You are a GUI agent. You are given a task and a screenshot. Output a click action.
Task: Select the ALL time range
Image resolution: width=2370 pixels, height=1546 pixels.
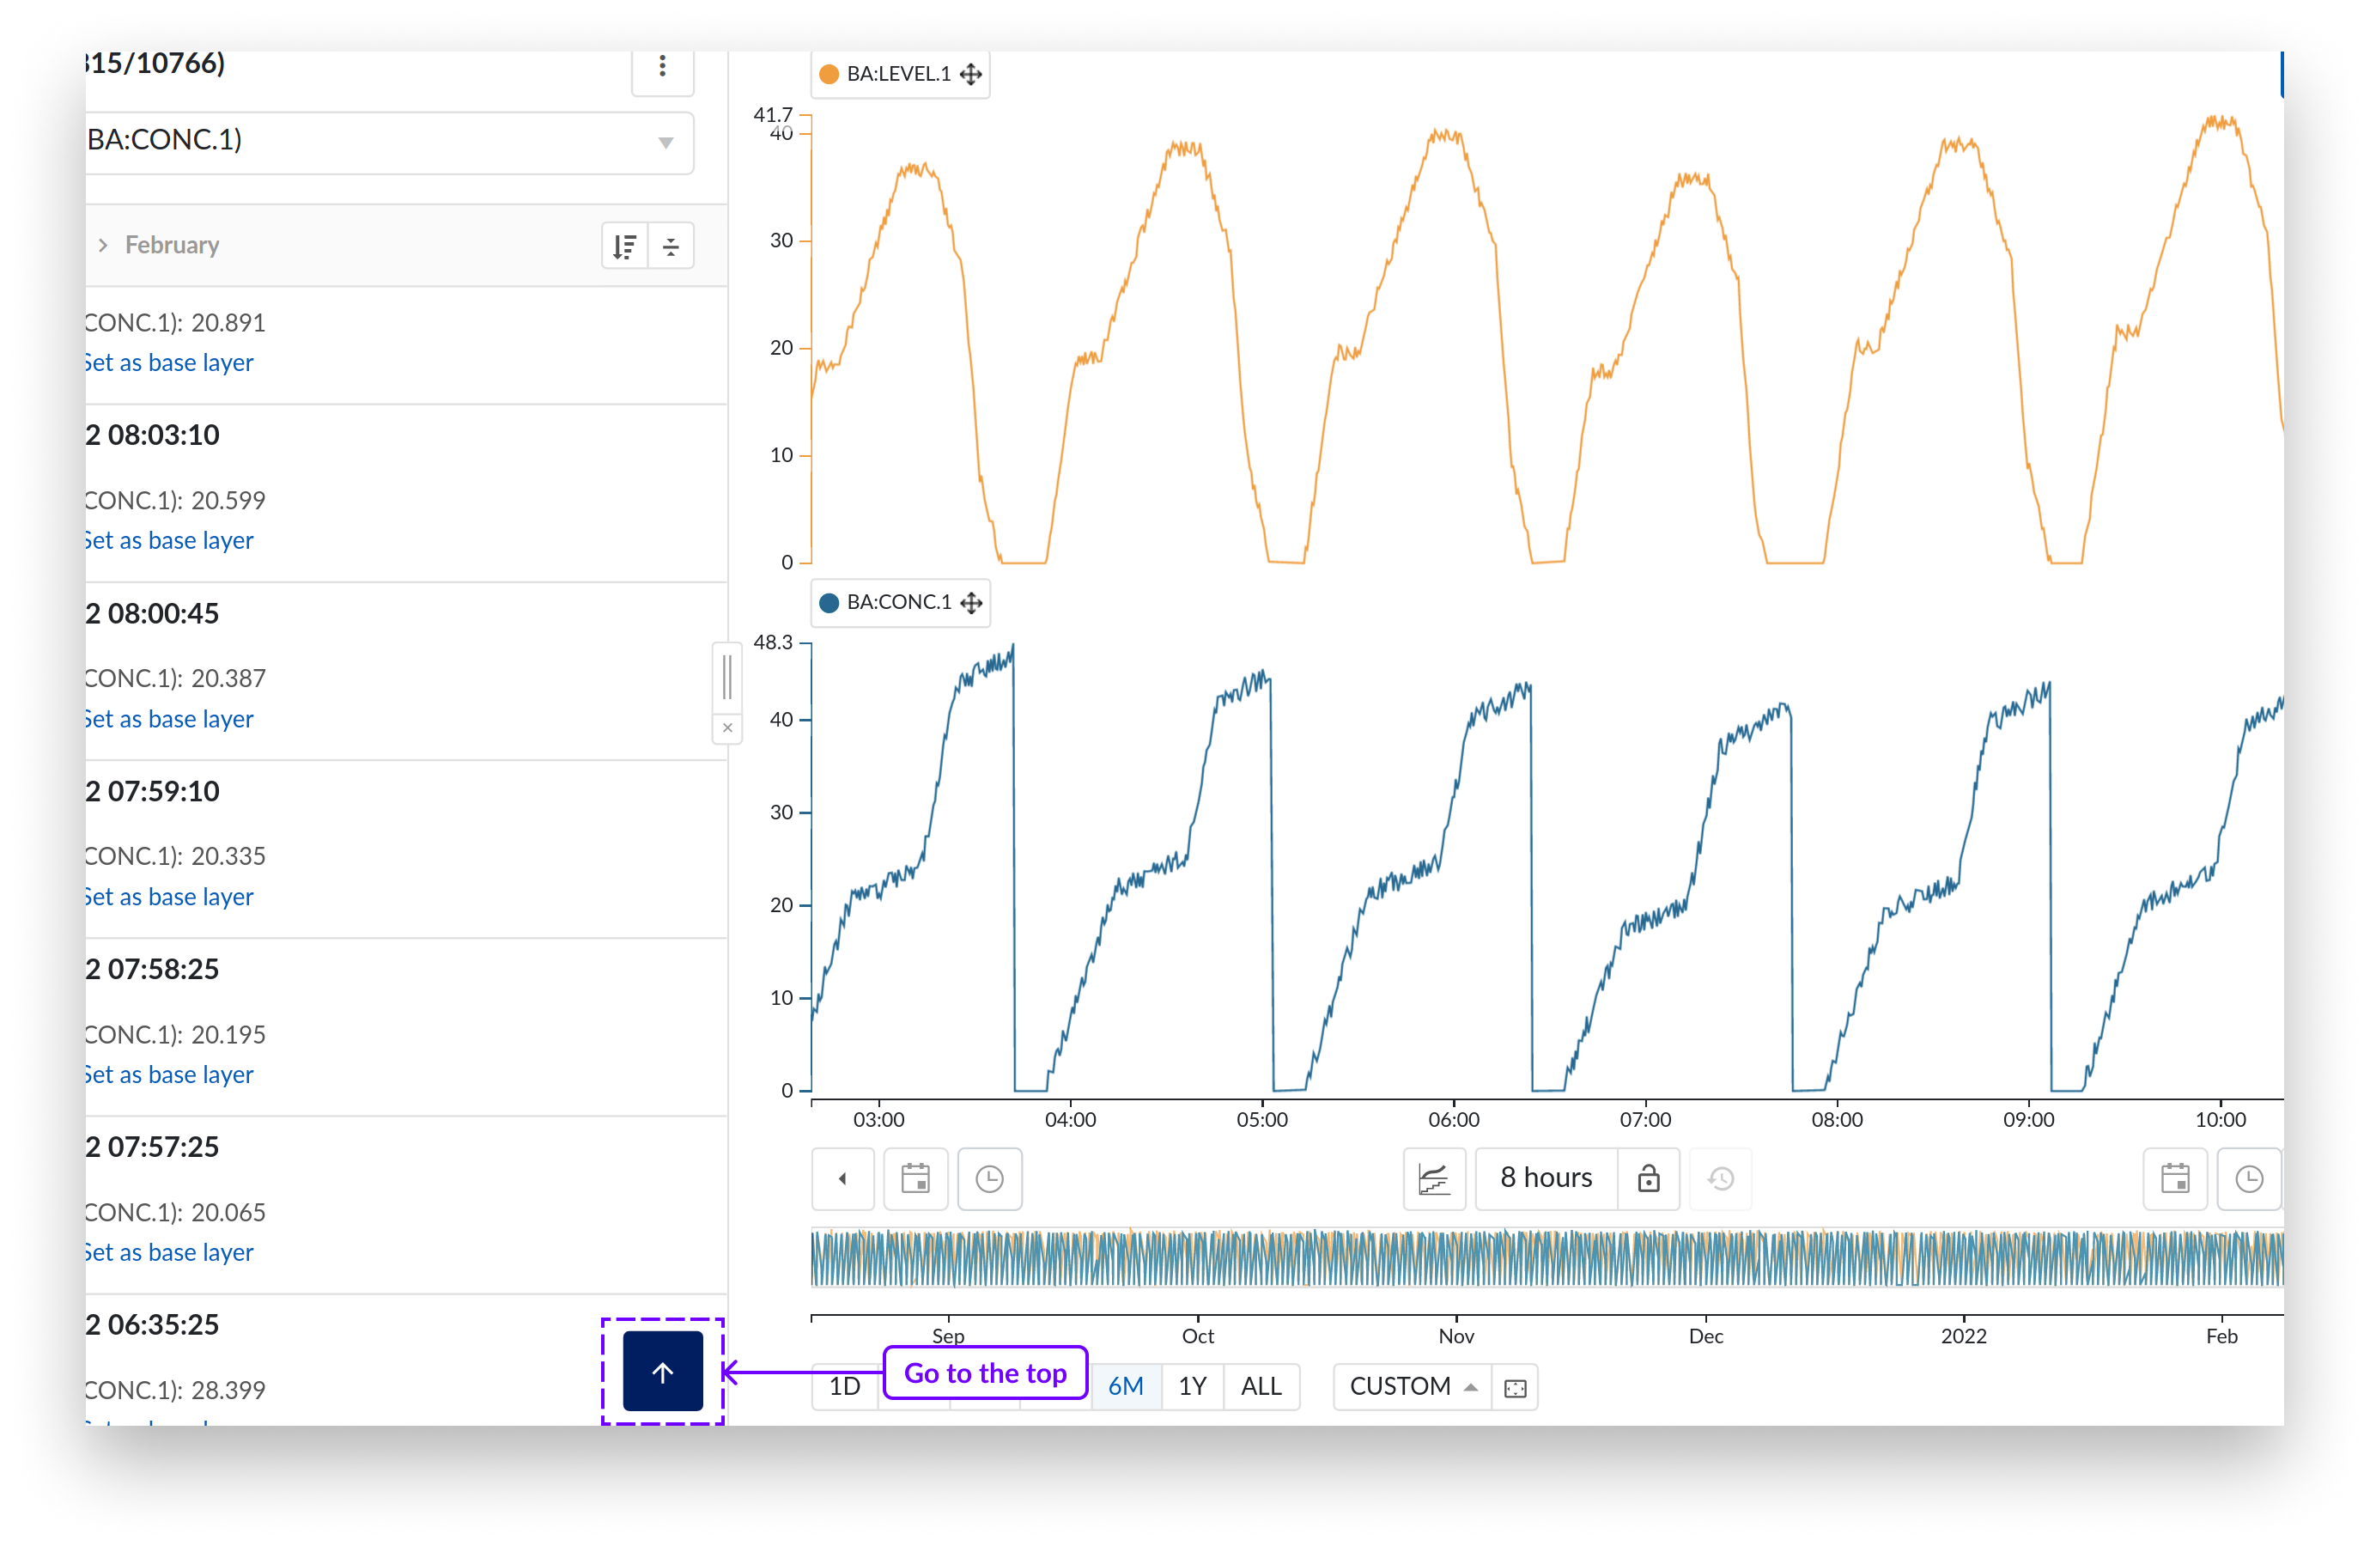tap(1261, 1386)
